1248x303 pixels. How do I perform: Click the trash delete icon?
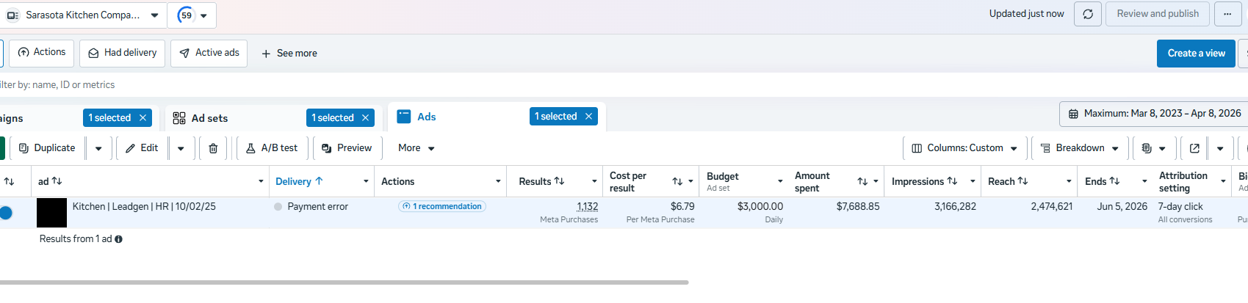(x=213, y=148)
